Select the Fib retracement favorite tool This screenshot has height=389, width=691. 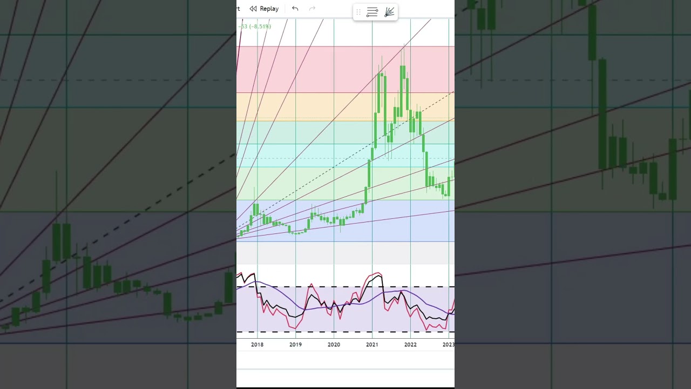click(x=372, y=12)
